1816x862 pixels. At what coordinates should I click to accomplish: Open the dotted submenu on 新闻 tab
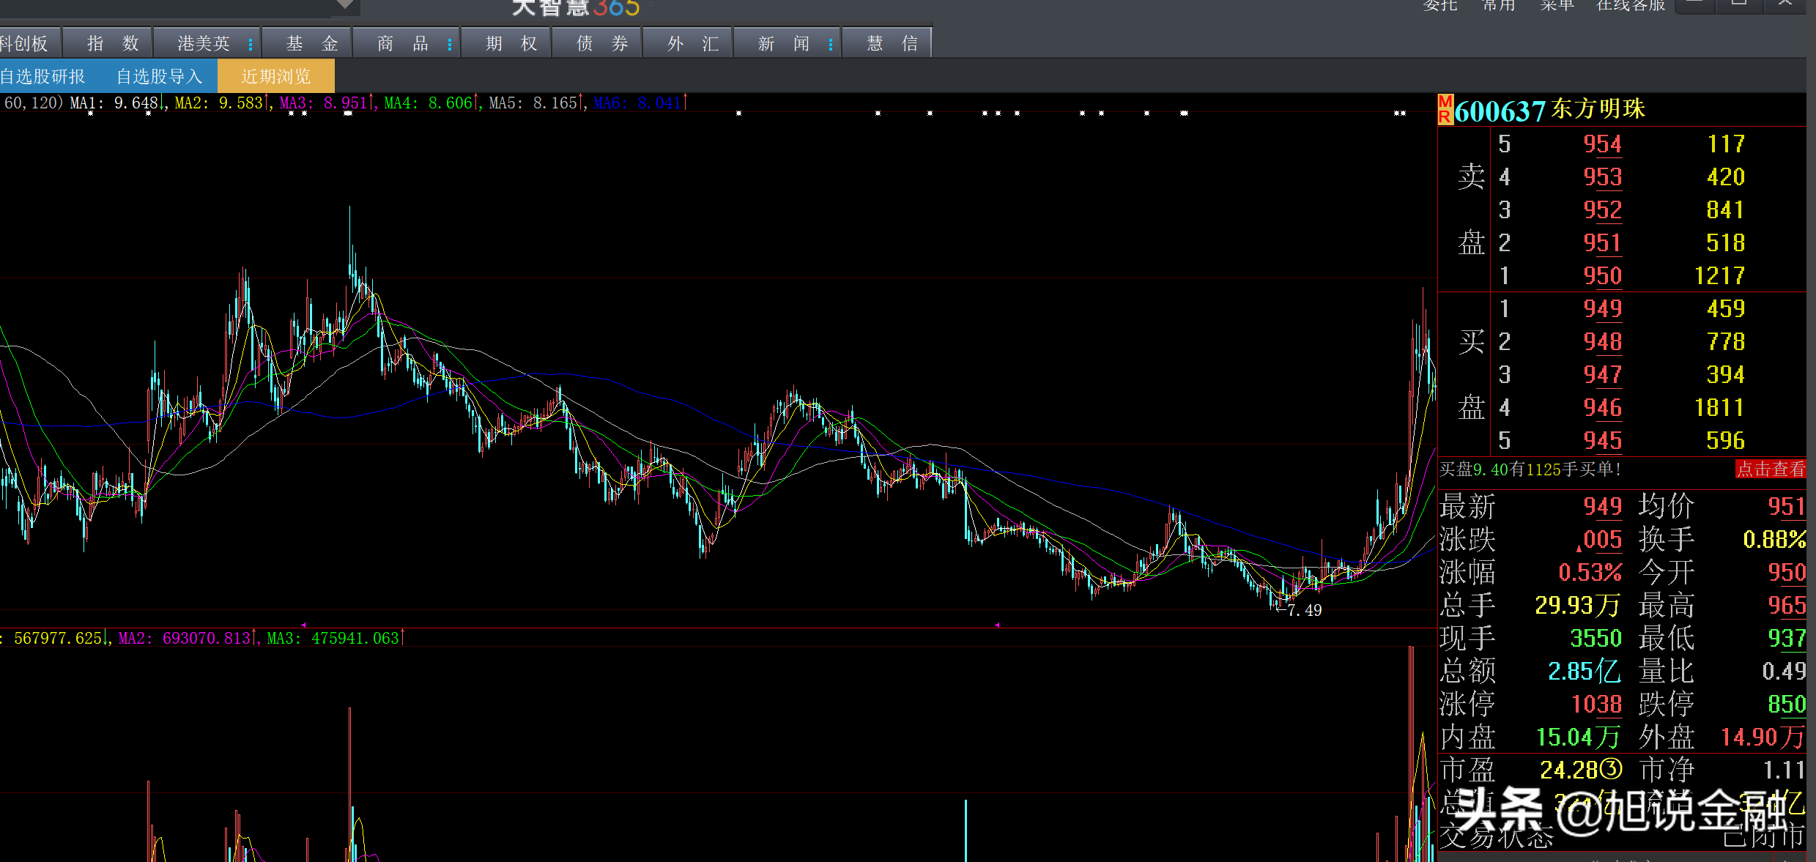[x=831, y=45]
